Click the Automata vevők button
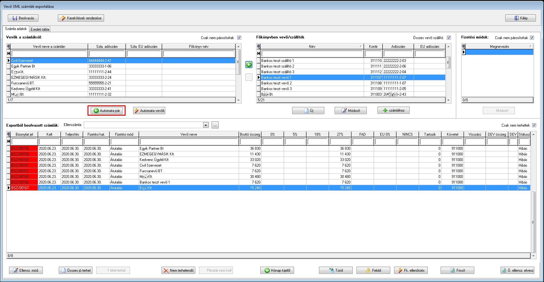 [149, 111]
